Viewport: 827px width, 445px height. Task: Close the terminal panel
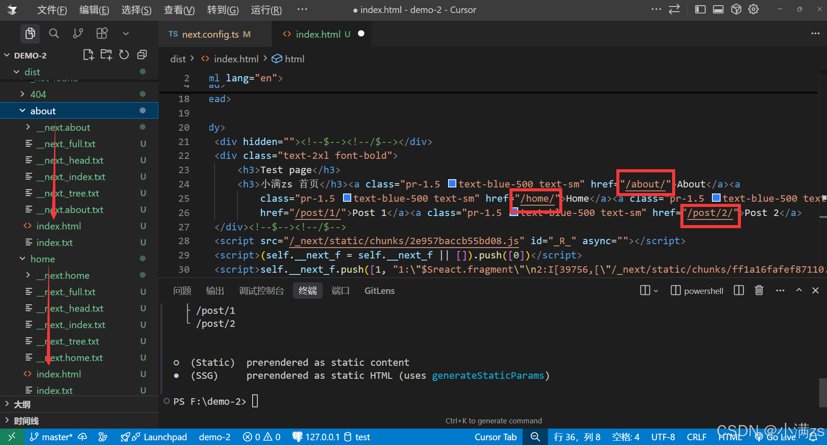(815, 290)
